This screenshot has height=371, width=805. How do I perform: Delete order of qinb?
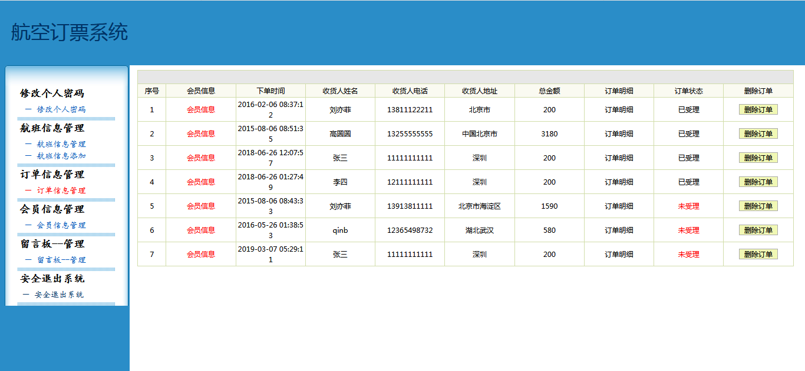tap(758, 230)
